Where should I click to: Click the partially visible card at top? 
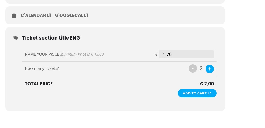tap(115, 1)
